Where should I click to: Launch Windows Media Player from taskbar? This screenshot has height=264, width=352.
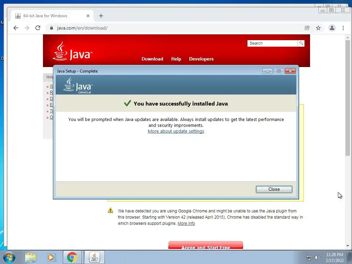click(x=51, y=257)
